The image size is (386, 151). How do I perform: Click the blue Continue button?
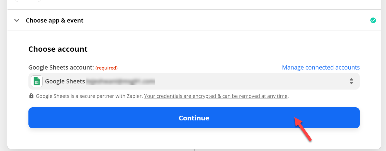194,118
